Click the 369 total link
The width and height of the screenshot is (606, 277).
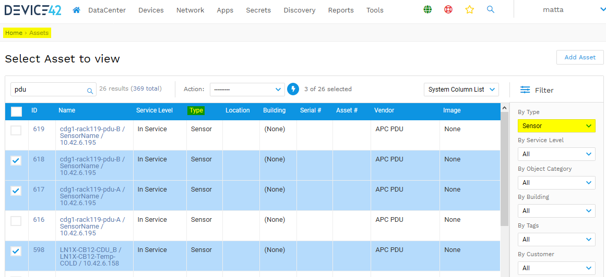[146, 89]
